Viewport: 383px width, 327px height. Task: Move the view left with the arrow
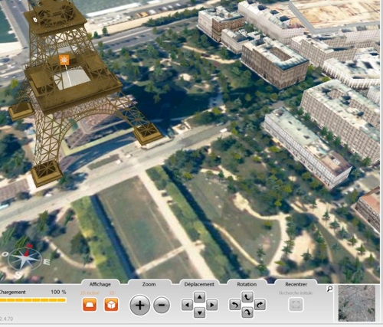[187, 305]
